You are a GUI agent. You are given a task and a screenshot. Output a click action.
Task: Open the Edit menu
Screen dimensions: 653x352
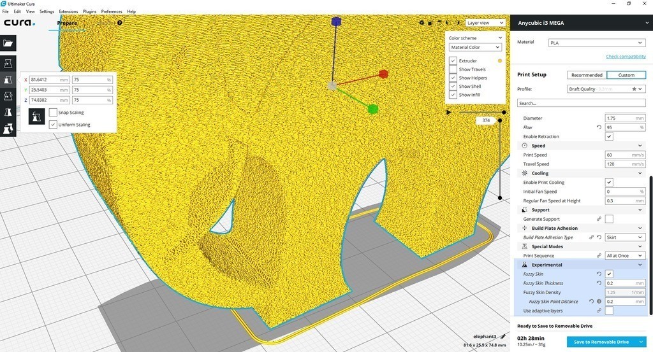click(x=17, y=11)
